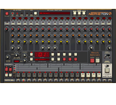Flip the I/F VARIATION A/B switch
This screenshot has width=116, height=105.
[107, 66]
